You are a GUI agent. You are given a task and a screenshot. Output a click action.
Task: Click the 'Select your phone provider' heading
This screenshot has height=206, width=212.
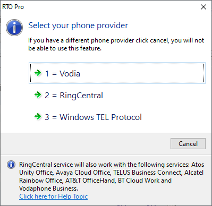[78, 25]
